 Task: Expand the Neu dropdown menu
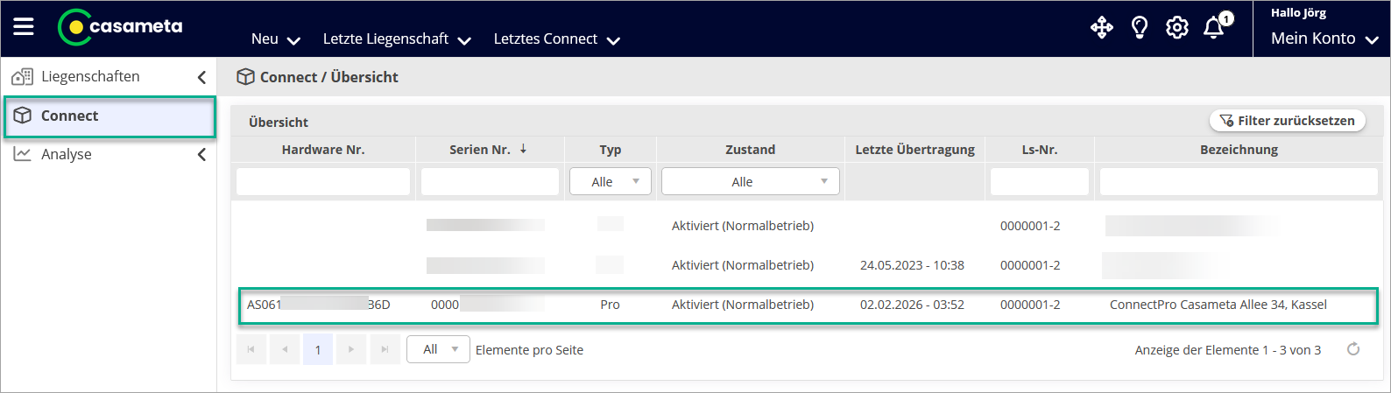coord(275,39)
